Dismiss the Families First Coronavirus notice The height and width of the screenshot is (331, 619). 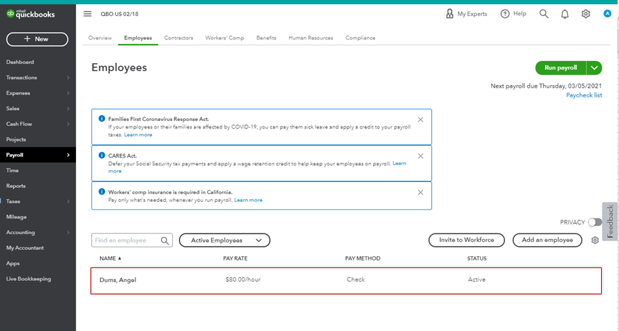point(421,120)
